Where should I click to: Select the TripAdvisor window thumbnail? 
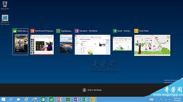point(66,44)
